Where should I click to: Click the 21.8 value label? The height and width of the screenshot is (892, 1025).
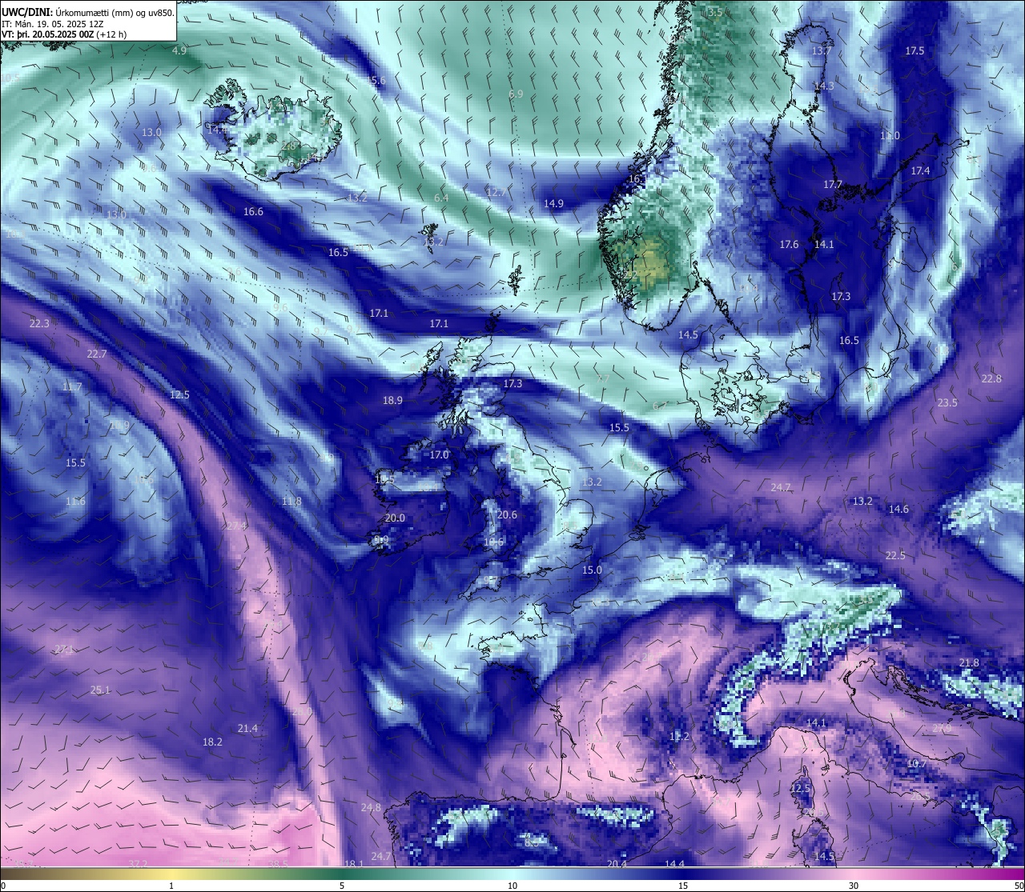point(969,662)
